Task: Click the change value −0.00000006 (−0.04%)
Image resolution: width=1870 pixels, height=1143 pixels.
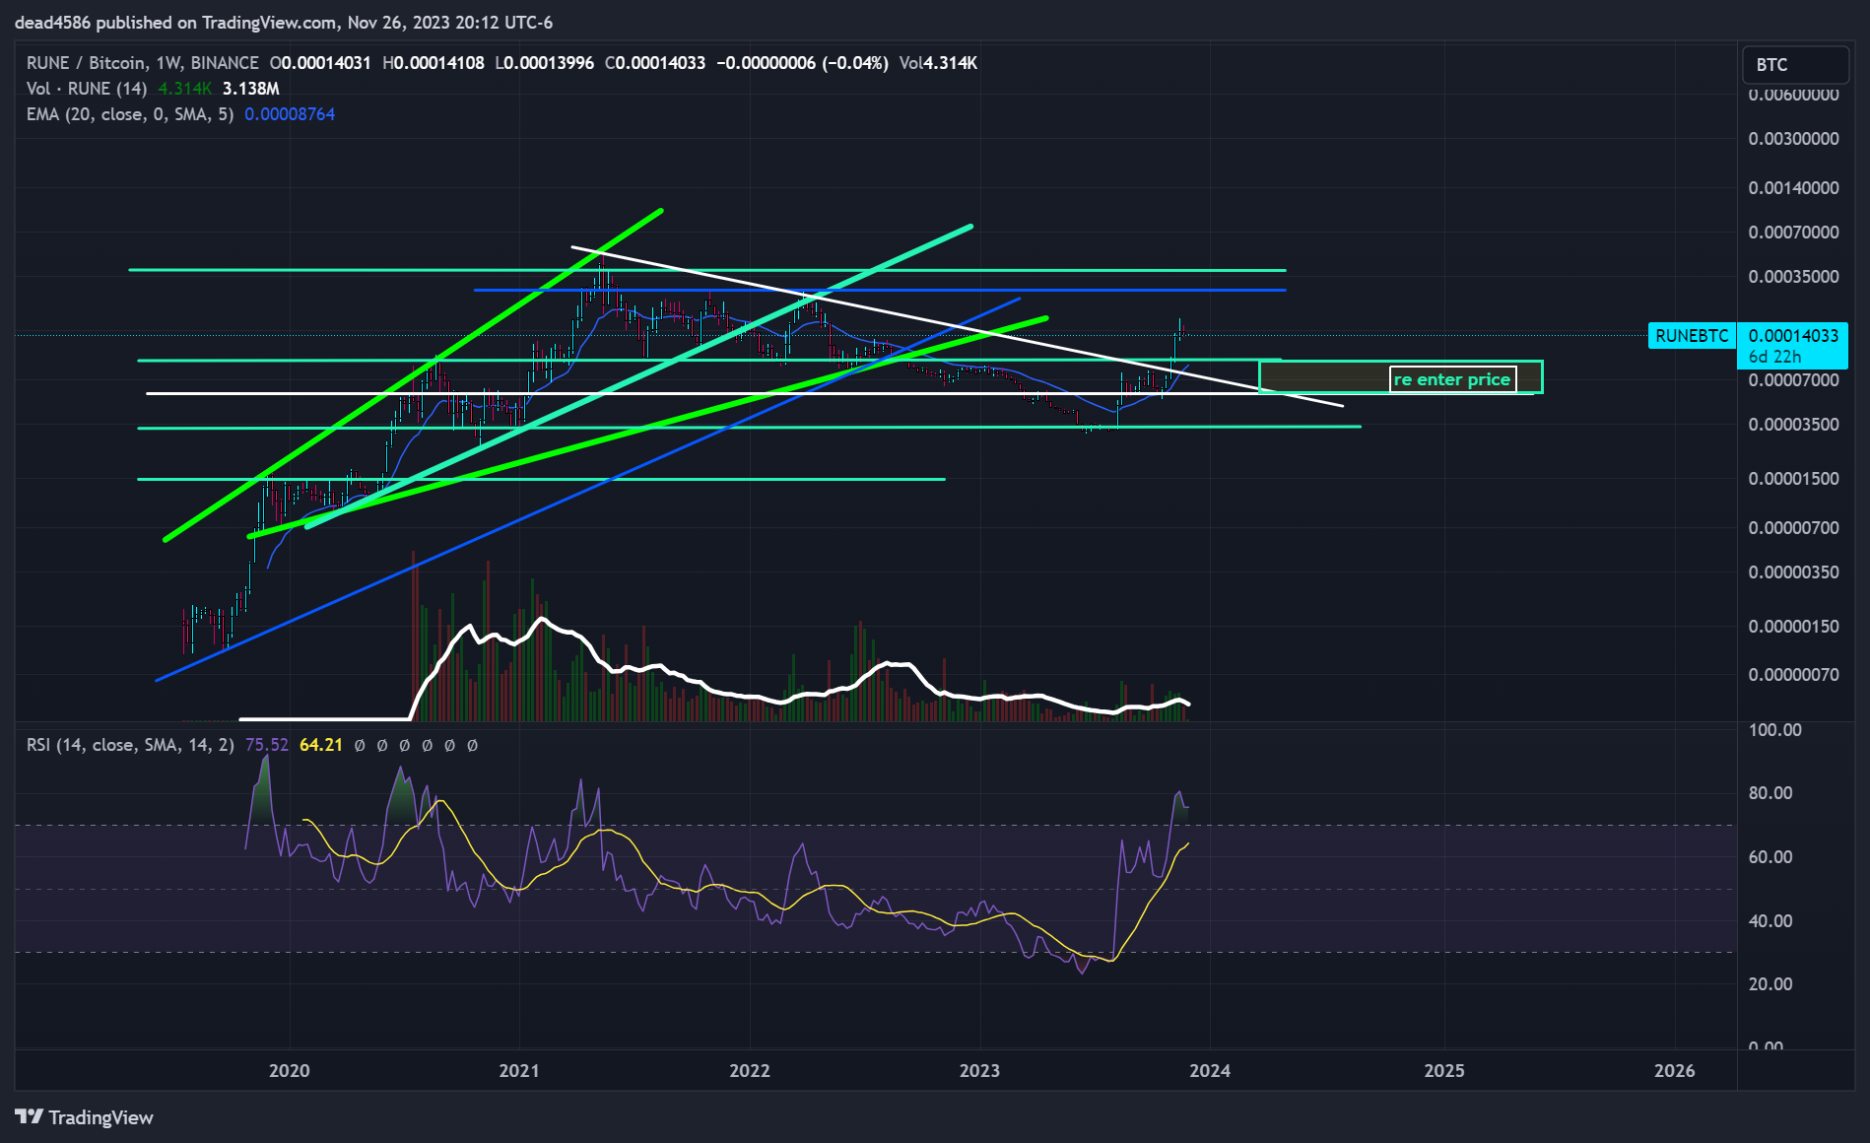Action: pos(802,63)
